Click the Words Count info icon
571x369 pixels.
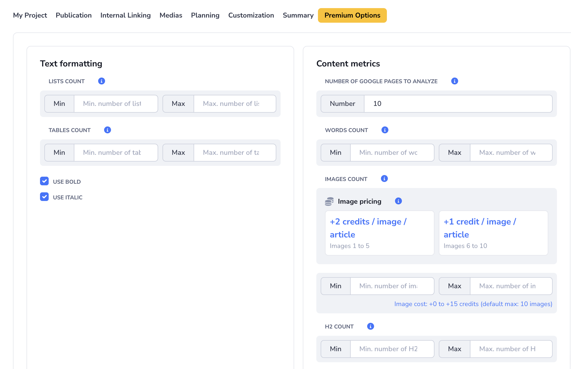pos(385,130)
